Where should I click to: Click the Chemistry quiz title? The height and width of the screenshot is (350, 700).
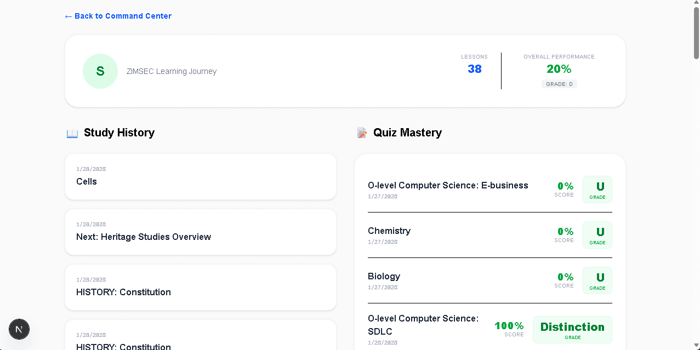[x=389, y=231]
